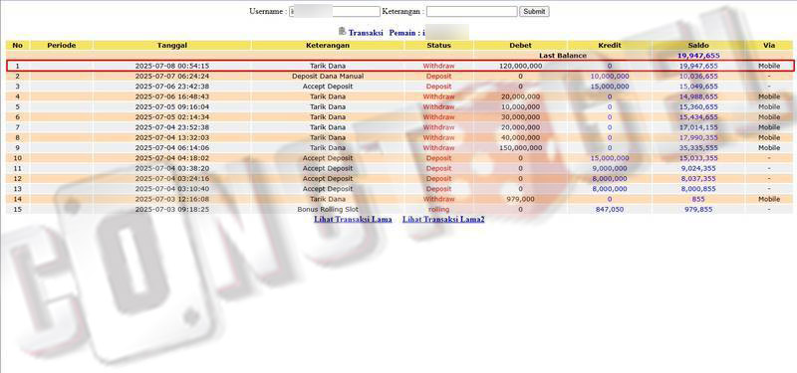Click the Debet column header

point(520,45)
